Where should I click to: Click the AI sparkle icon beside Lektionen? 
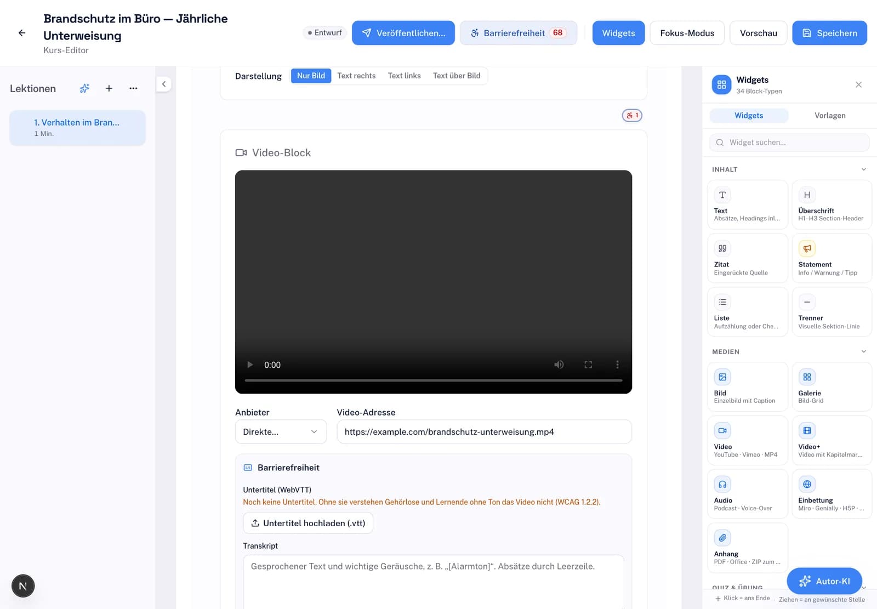coord(84,88)
